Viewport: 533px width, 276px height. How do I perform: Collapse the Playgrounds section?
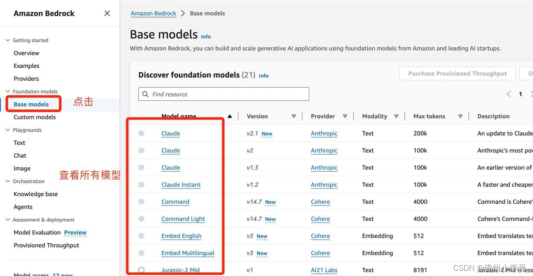coord(8,130)
